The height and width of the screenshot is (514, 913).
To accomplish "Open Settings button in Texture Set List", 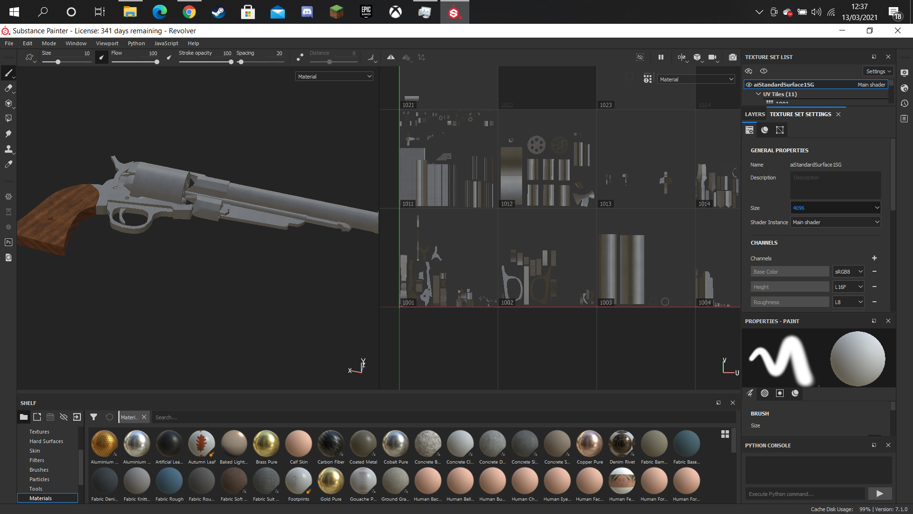I will [x=878, y=71].
